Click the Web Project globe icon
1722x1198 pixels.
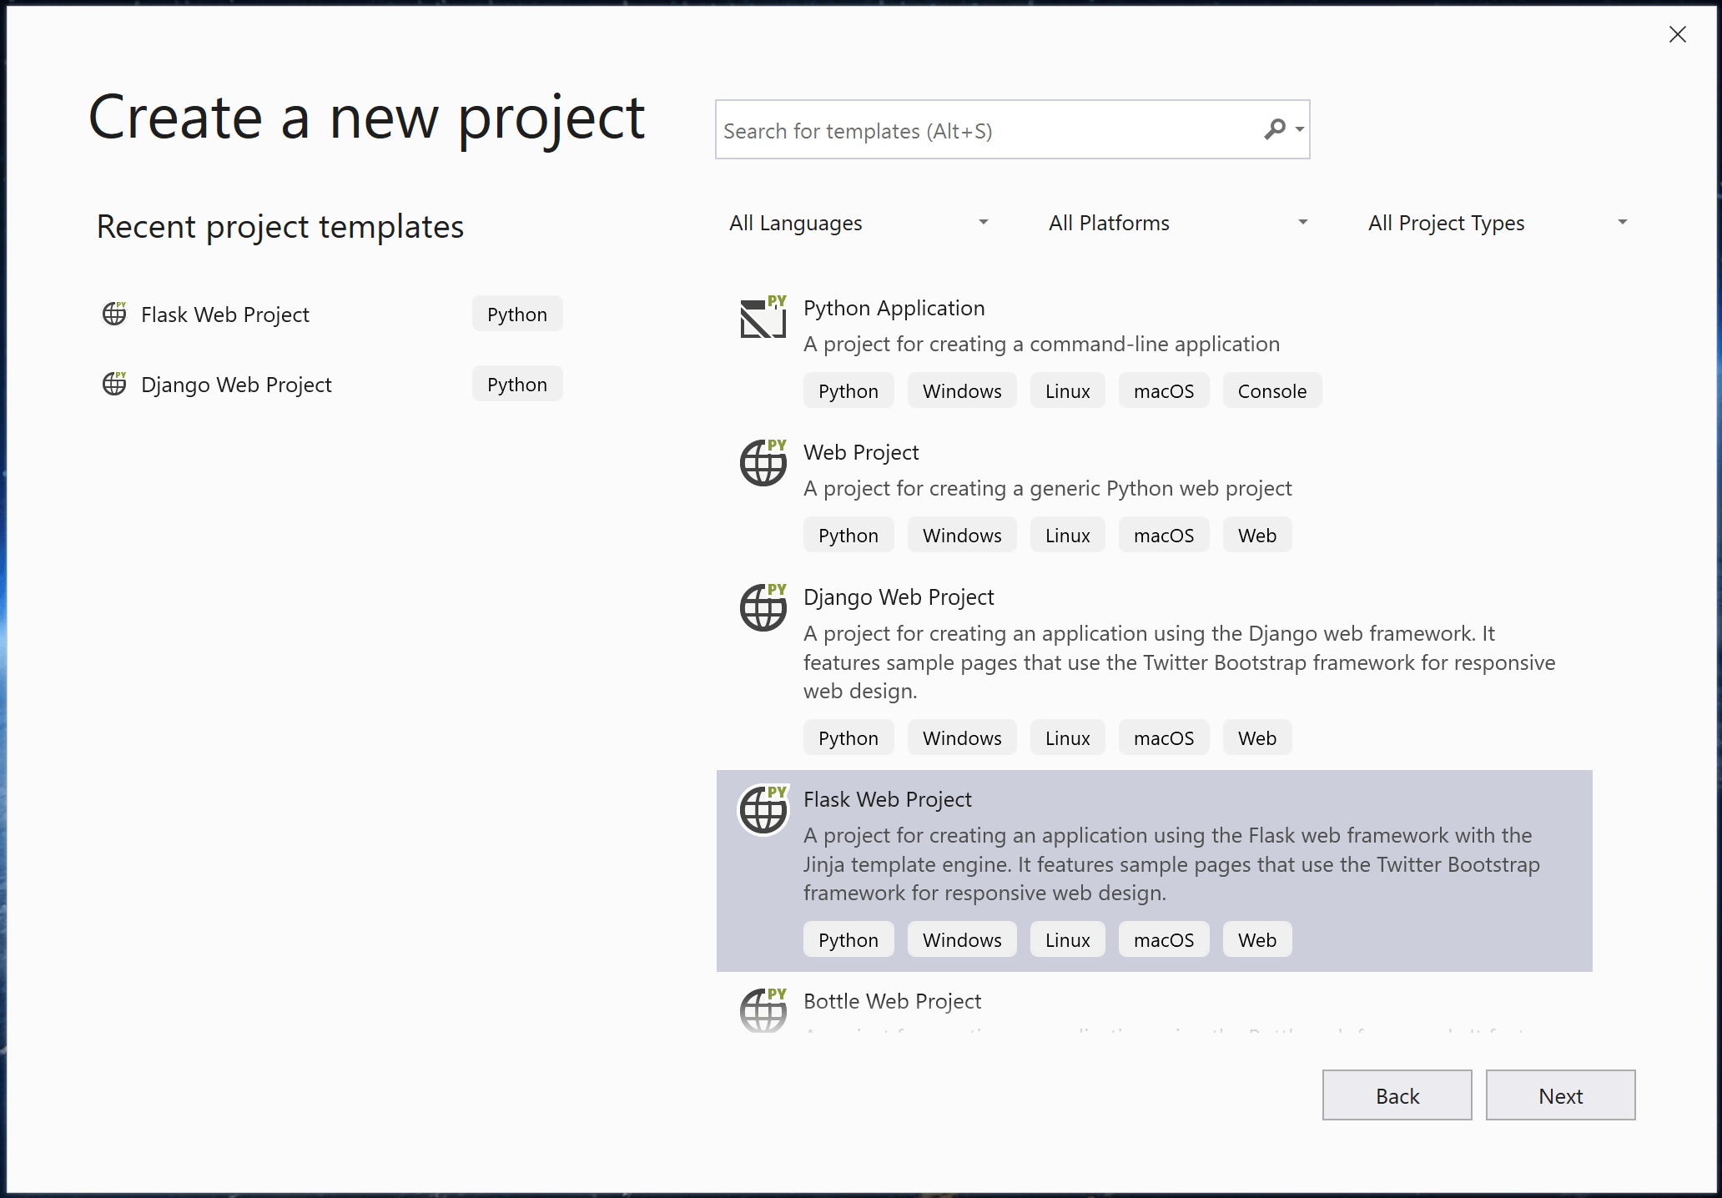click(x=763, y=463)
